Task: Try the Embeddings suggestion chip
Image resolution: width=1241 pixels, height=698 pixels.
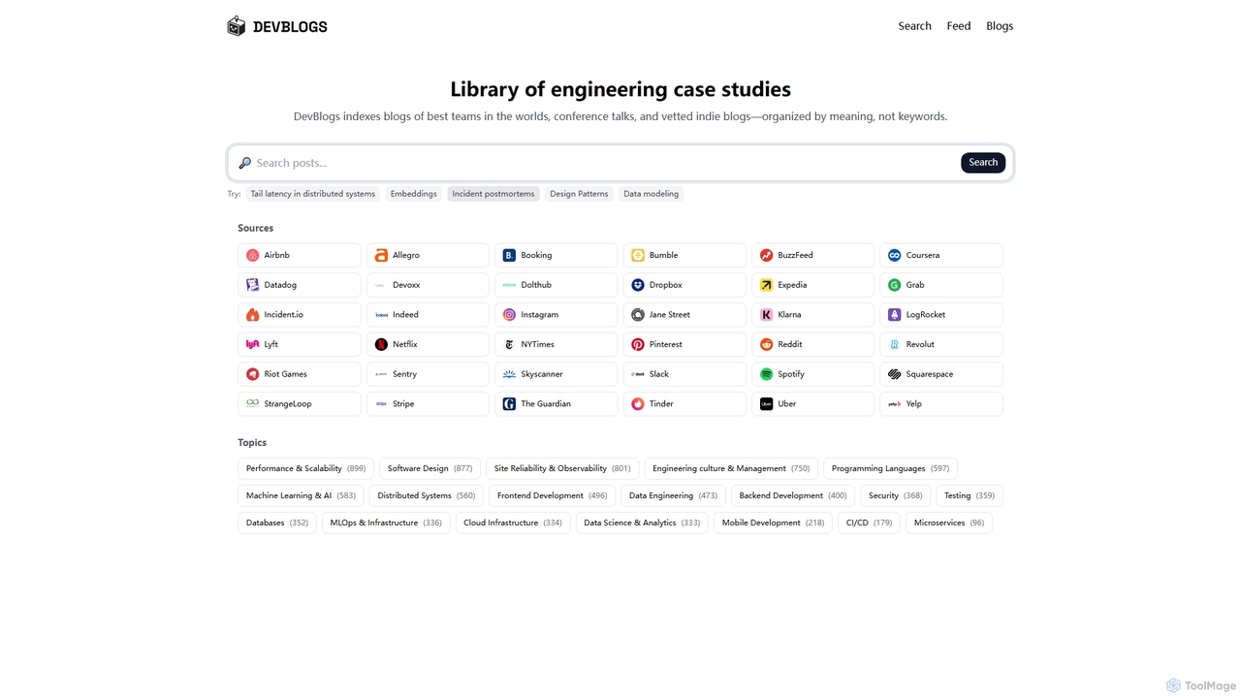Action: pyautogui.click(x=414, y=194)
